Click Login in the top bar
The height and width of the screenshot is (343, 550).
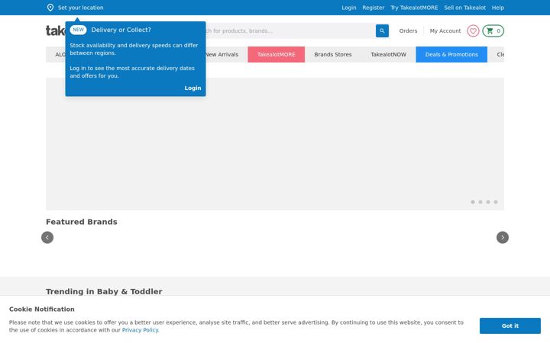coord(348,8)
